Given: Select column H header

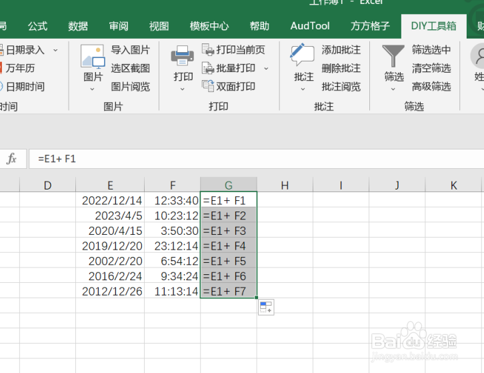Looking at the screenshot, I should (x=285, y=185).
